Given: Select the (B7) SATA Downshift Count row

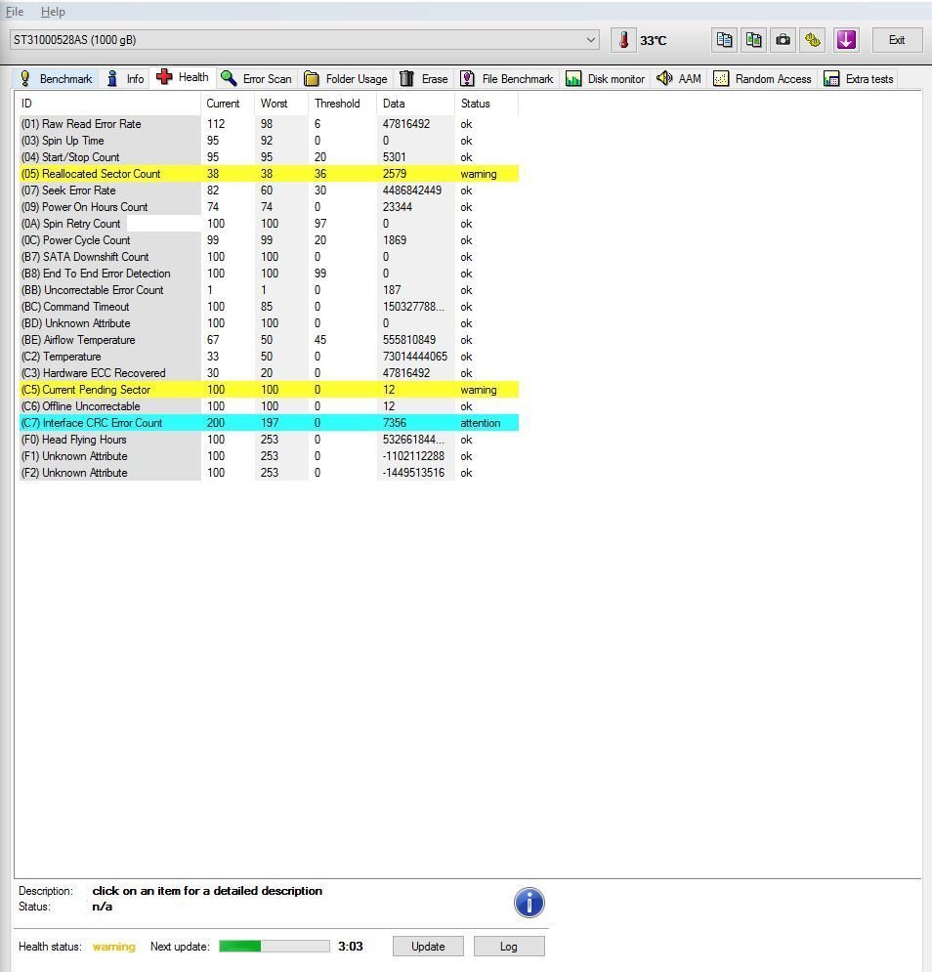Looking at the screenshot, I should [269, 257].
